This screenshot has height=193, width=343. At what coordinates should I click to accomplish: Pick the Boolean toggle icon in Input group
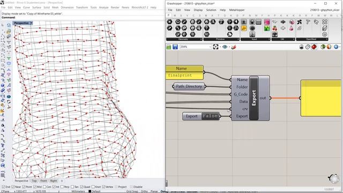click(252, 22)
